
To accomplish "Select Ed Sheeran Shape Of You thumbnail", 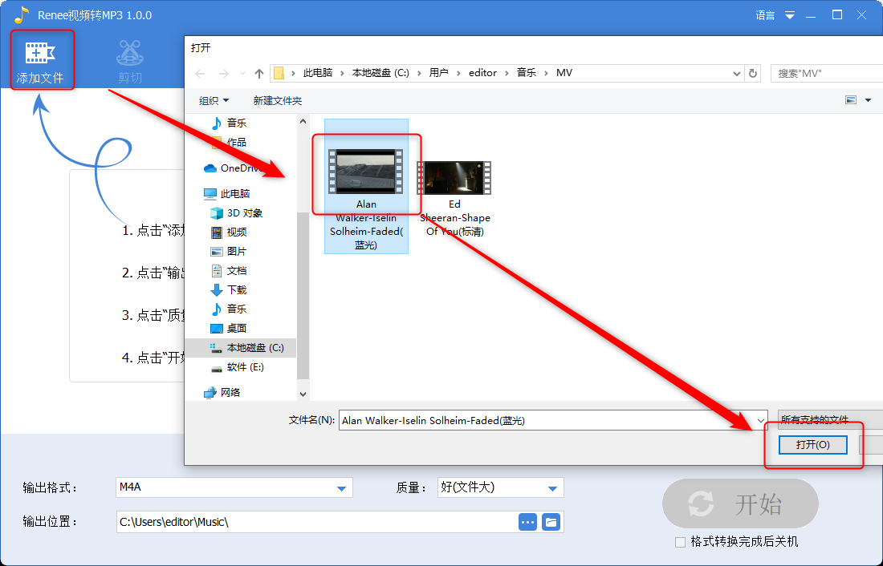I will point(454,178).
